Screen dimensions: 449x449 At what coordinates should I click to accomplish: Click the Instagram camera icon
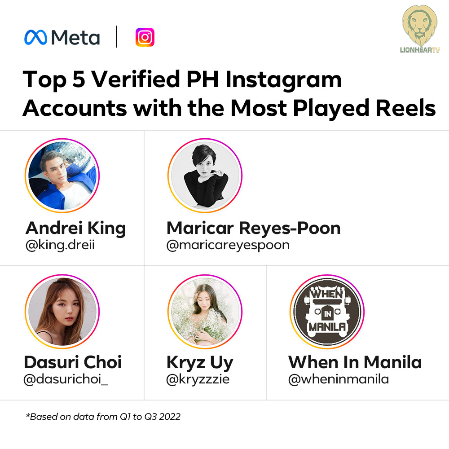pos(145,37)
